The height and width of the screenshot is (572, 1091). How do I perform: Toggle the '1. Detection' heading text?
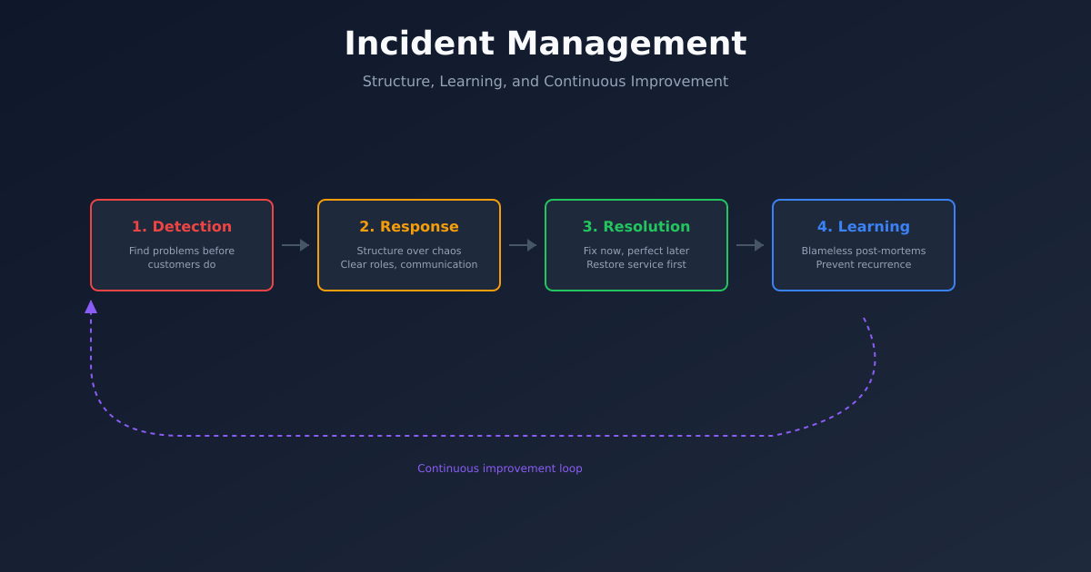click(x=182, y=226)
